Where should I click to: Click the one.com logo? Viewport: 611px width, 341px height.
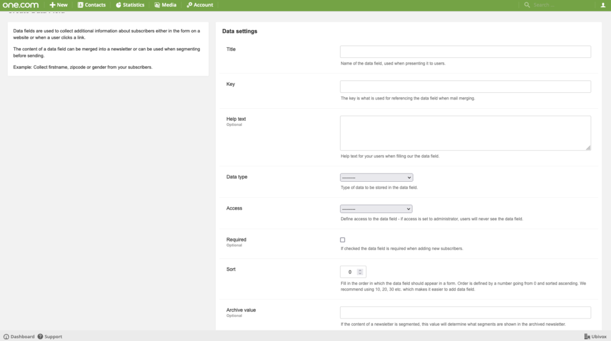(x=21, y=5)
